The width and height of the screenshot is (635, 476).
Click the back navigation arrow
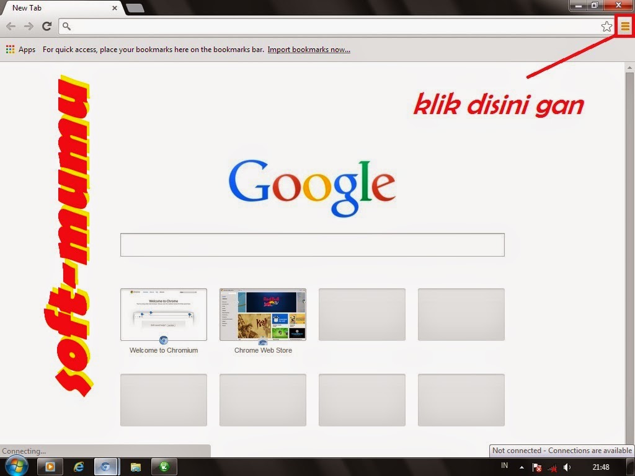pyautogui.click(x=11, y=26)
